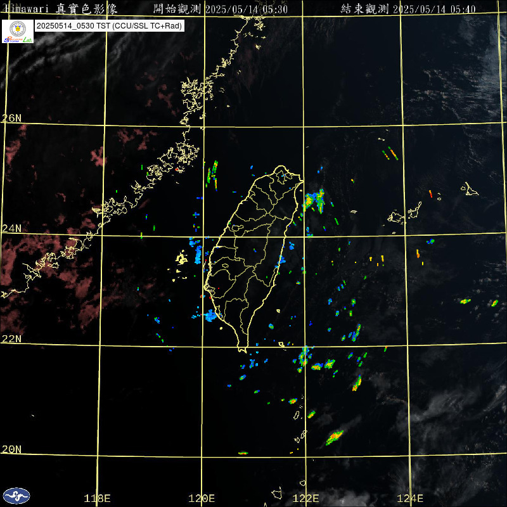Screen dimensions: 507x507
Task: Click the 118E longitude label
Action: pos(97,498)
